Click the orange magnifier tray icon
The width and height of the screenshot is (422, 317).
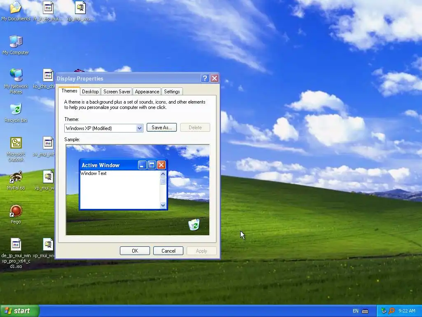[392, 311]
